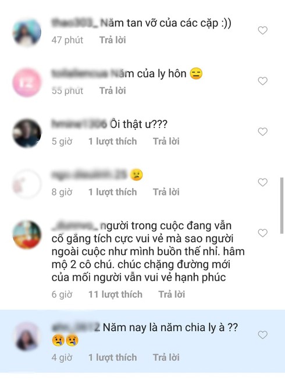Open the dark avatar on 'Ôi thật ư???'
This screenshot has height=380, width=285.
[x=27, y=133]
